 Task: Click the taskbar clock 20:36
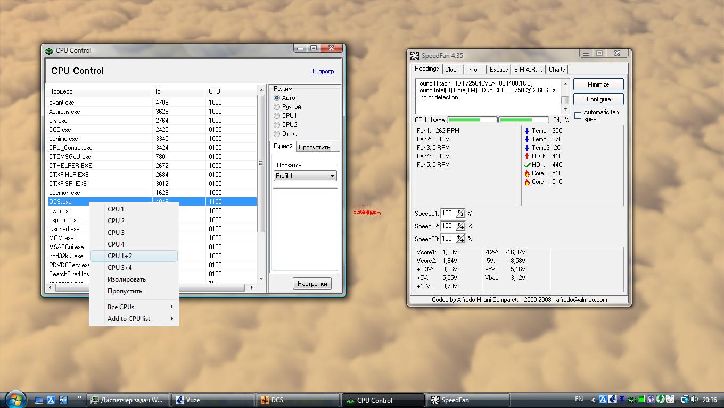[710, 399]
